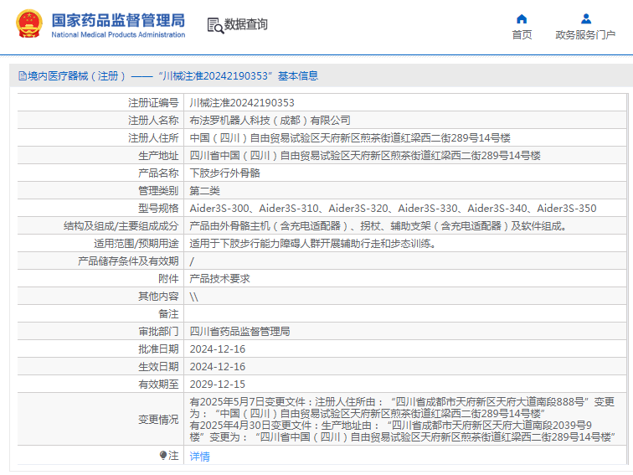Click the 结构及组成 composition description
The width and height of the screenshot is (633, 475).
click(x=378, y=226)
